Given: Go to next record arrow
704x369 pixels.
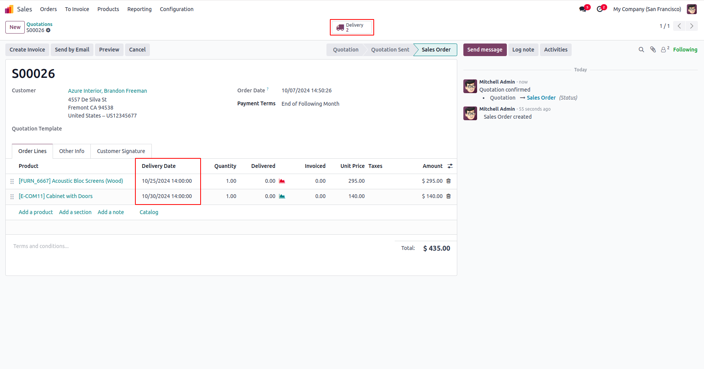Looking at the screenshot, I should pyautogui.click(x=691, y=26).
